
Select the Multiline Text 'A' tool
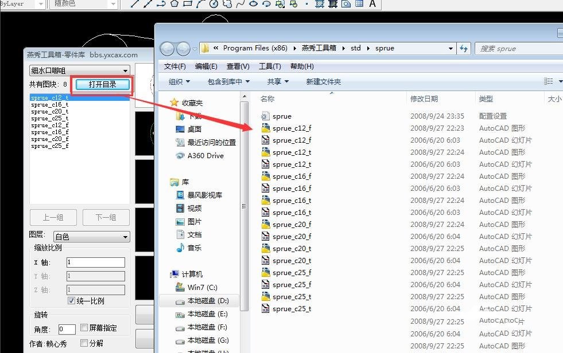click(x=372, y=4)
